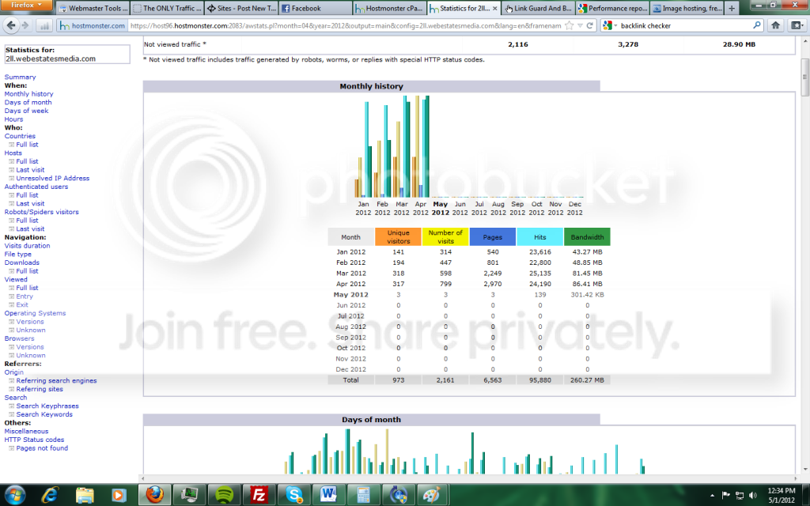This screenshot has height=506, width=810.
Task: Click the Firefox back arrow button
Action: click(x=11, y=25)
